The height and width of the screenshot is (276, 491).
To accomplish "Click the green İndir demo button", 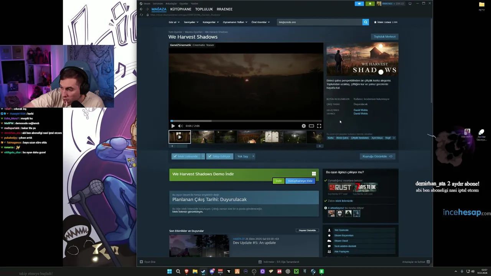I will [278, 181].
